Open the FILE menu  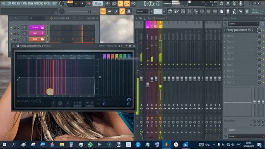pos(3,3)
